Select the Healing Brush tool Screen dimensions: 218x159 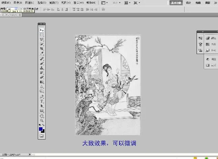click(x=42, y=58)
